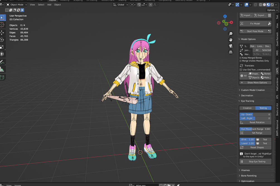Select the Add Cube tool
This screenshot has height=186, width=280.
coord(2,77)
